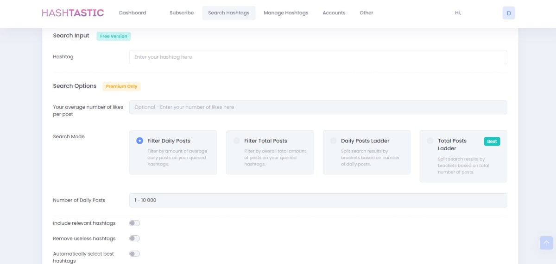Choose Daily Posts Ladder mode

(x=333, y=141)
